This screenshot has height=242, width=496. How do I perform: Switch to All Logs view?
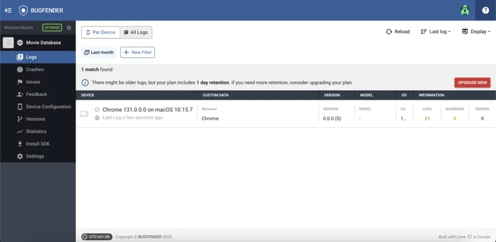click(136, 32)
